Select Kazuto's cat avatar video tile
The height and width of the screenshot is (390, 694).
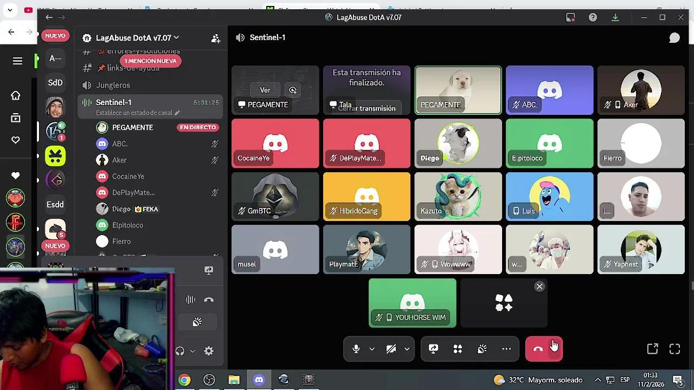tap(458, 196)
